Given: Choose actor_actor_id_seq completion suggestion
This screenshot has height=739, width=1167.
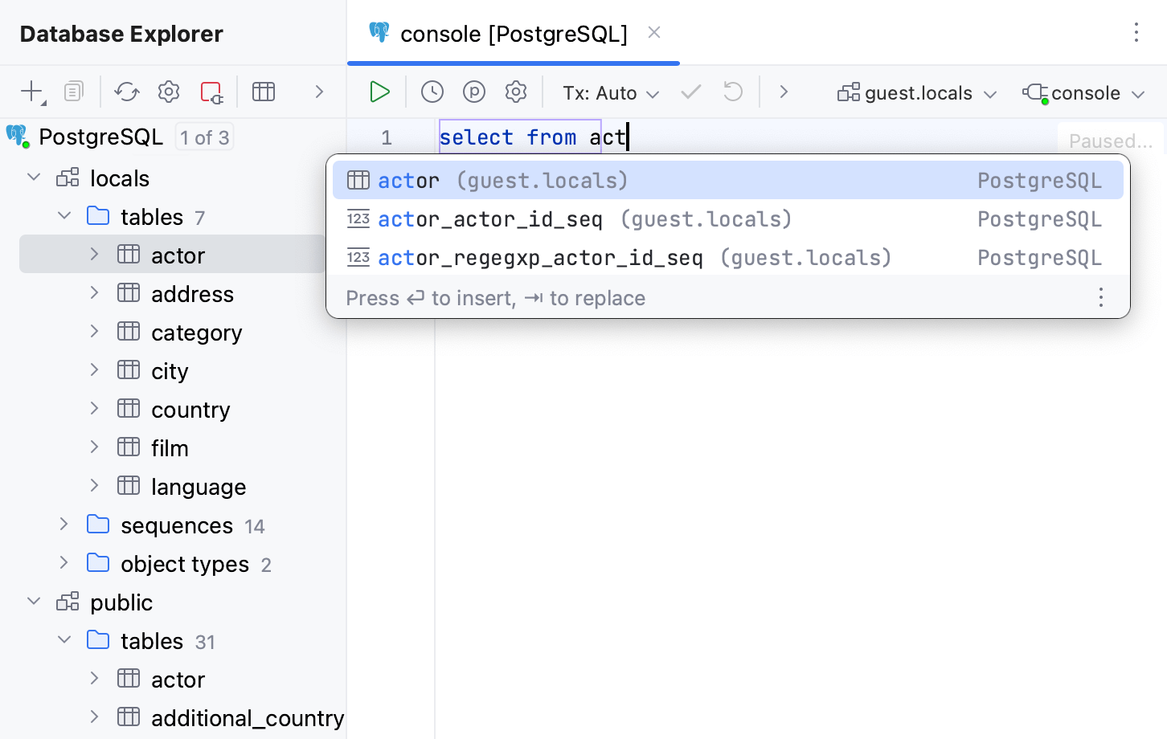Looking at the screenshot, I should 489,219.
